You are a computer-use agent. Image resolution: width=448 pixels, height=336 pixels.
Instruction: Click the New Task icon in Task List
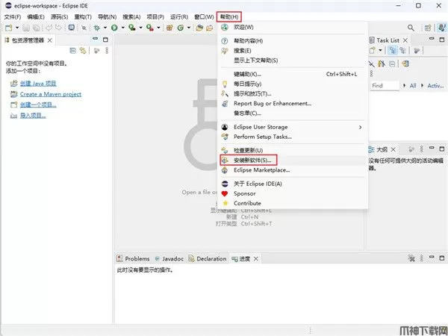point(372,51)
